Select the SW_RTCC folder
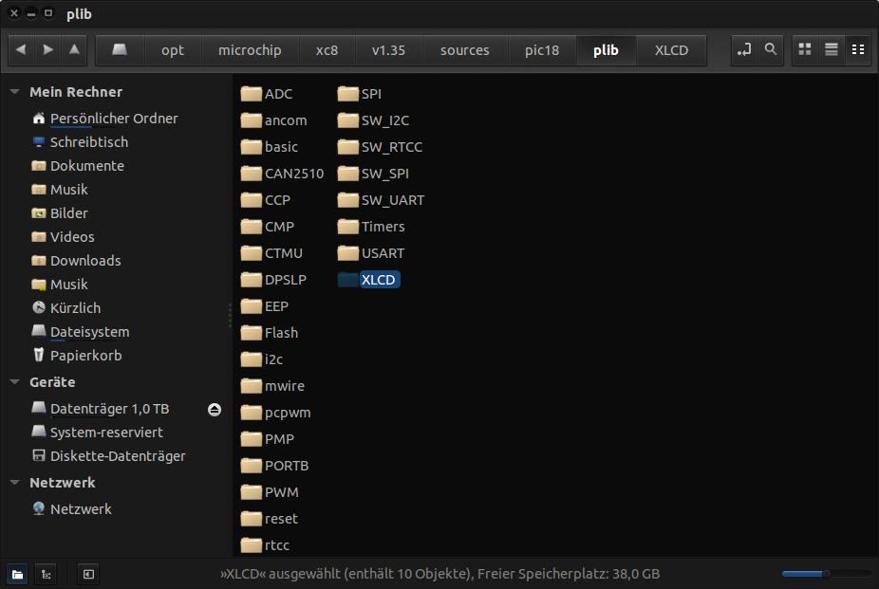Viewport: 879px width, 589px height. tap(380, 147)
